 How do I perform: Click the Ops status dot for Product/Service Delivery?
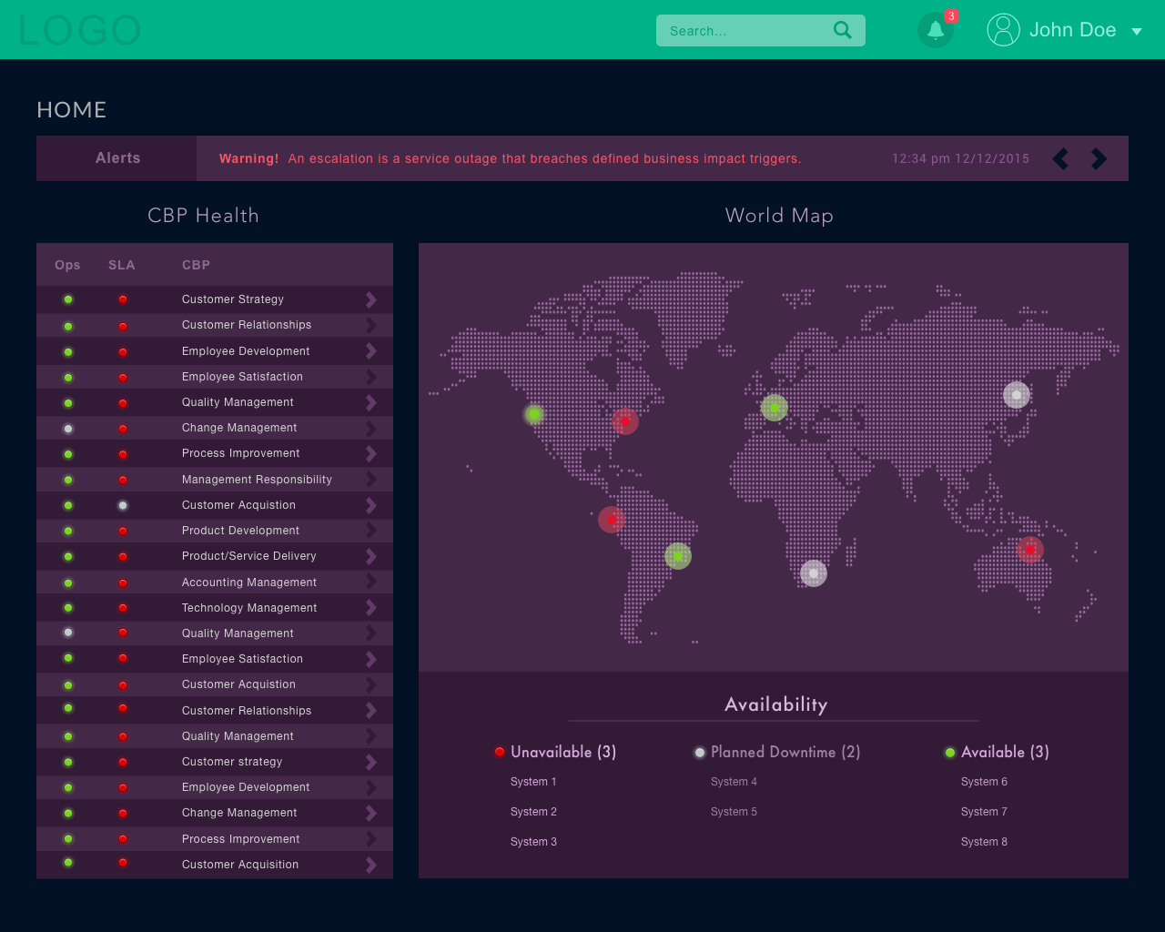[68, 556]
